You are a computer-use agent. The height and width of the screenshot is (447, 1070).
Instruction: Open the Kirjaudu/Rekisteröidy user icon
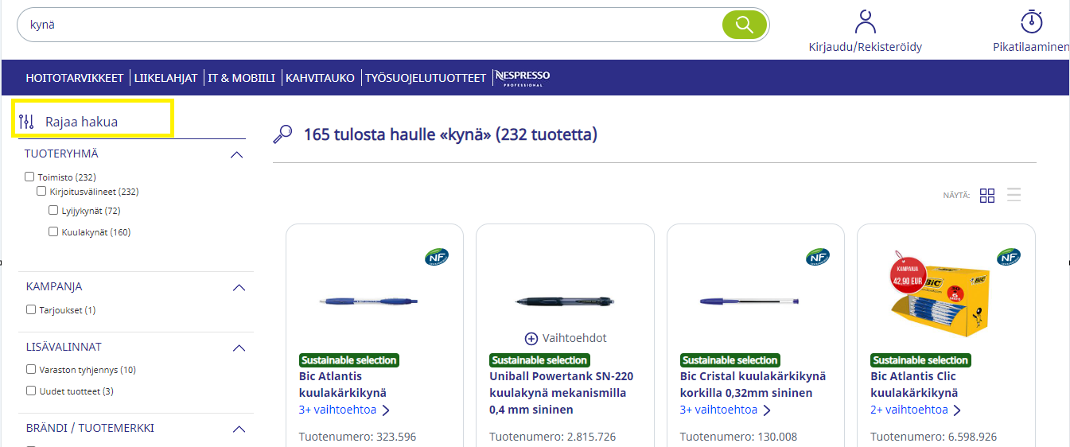pos(865,21)
